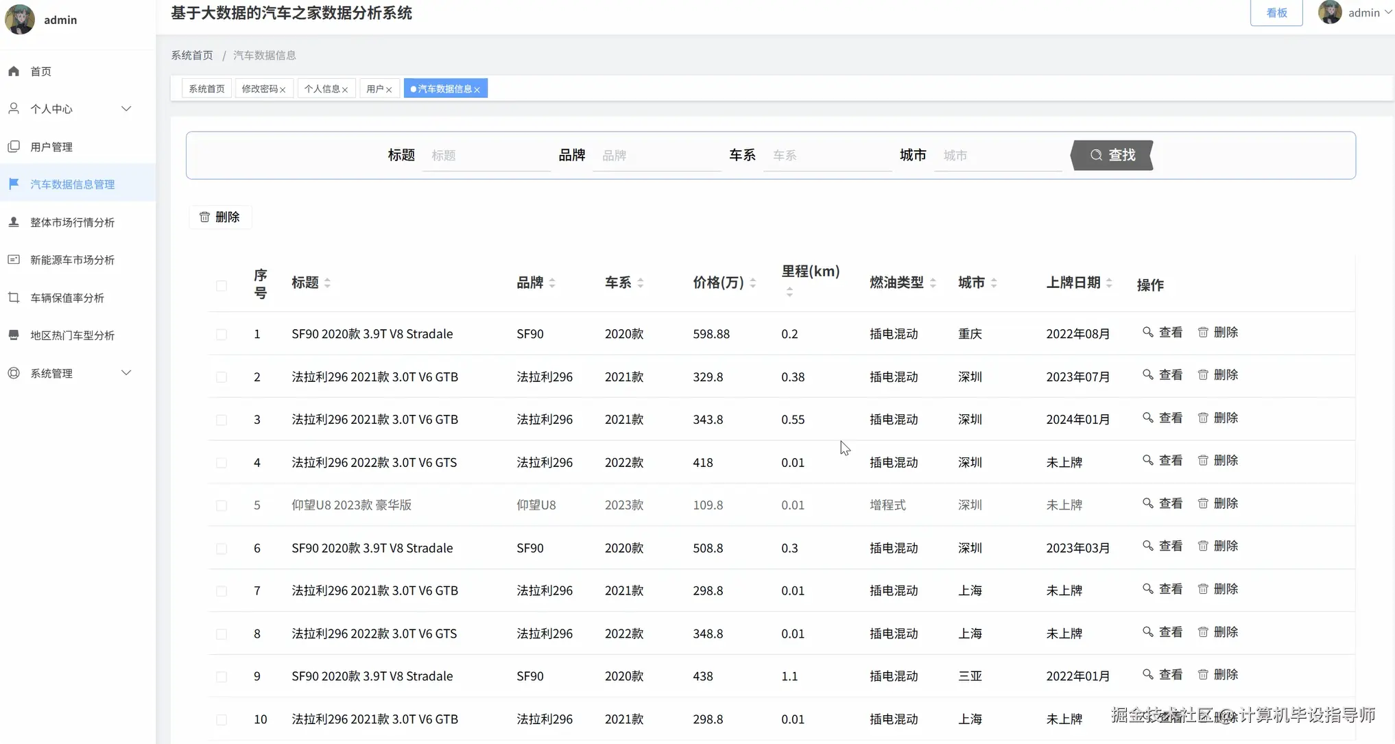Open the admin dropdown at top right
This screenshot has height=744, width=1395.
pyautogui.click(x=1368, y=12)
